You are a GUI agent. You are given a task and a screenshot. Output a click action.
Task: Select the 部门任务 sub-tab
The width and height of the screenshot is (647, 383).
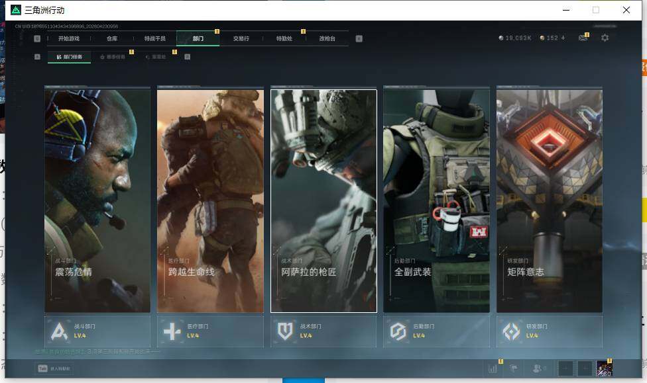point(70,57)
